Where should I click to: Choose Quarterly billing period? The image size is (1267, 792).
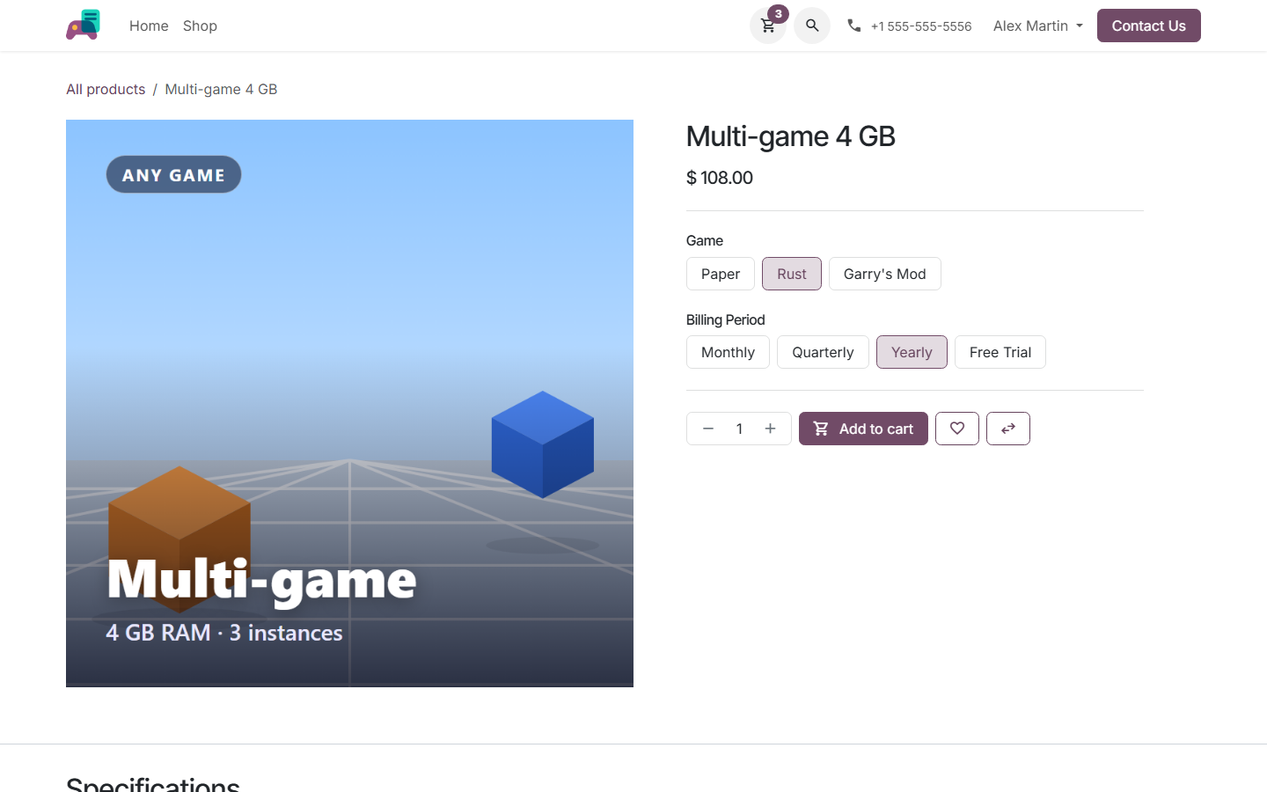coord(823,352)
